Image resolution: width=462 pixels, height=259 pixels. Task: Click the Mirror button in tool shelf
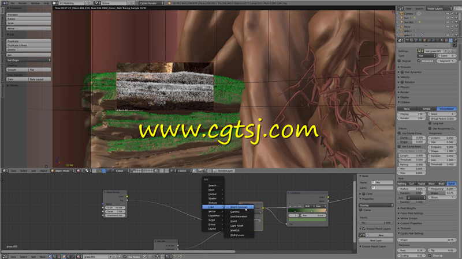pos(28,28)
